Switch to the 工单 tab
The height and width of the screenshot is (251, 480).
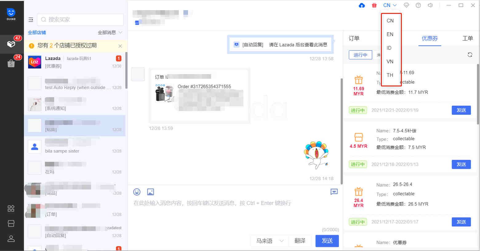(x=467, y=38)
